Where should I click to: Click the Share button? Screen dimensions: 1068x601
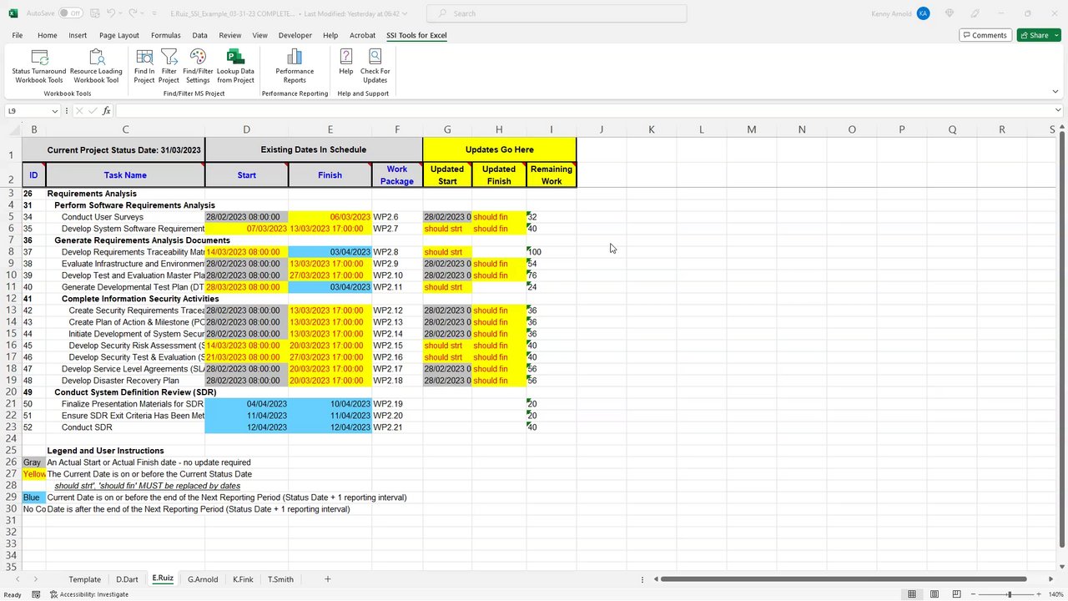click(x=1033, y=35)
